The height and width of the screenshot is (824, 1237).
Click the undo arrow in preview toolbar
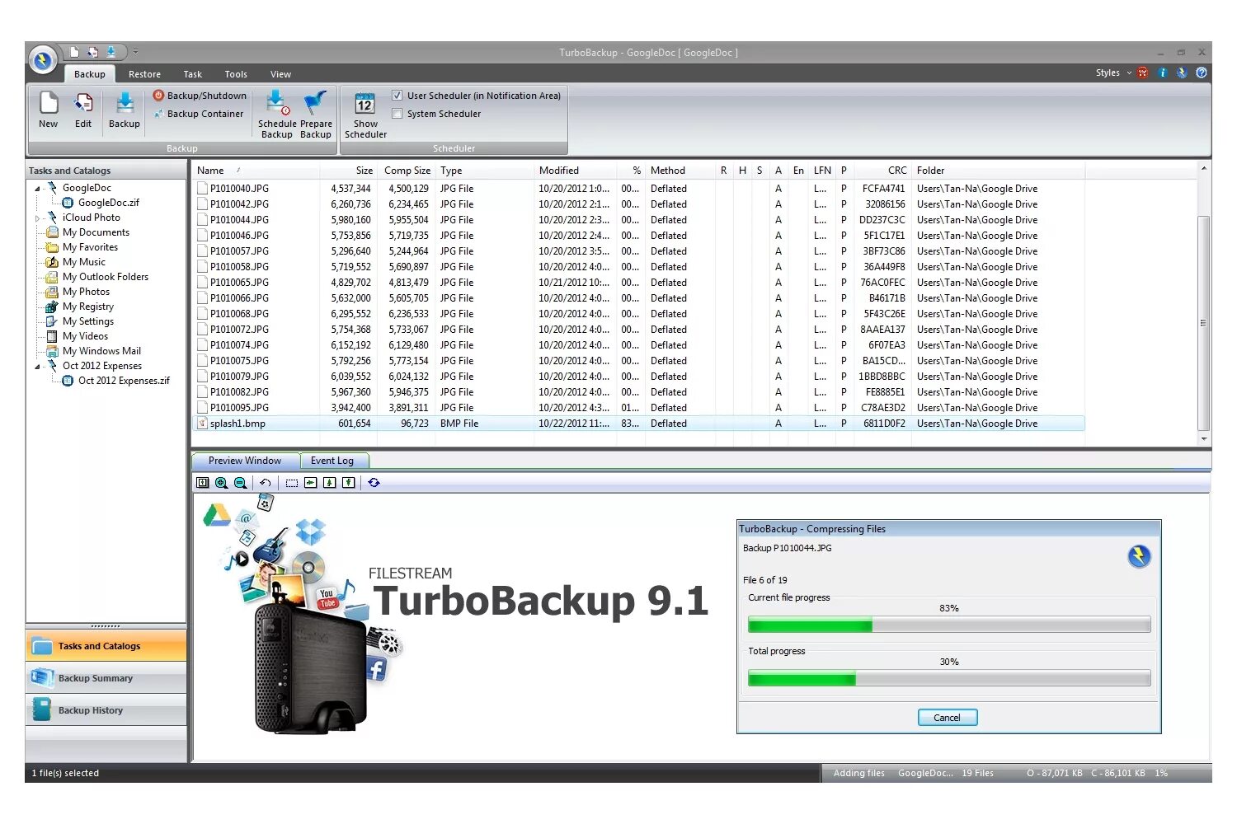click(x=265, y=483)
